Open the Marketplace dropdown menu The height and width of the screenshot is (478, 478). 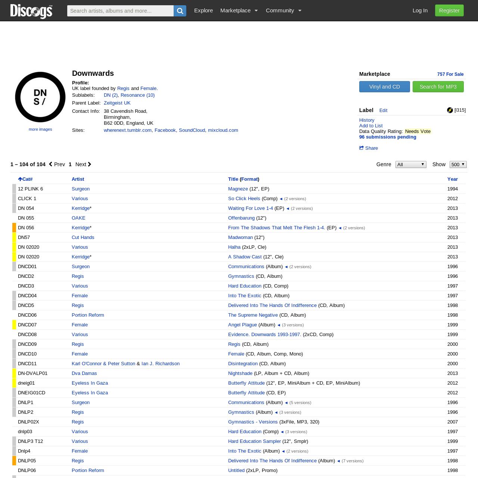pyautogui.click(x=239, y=10)
